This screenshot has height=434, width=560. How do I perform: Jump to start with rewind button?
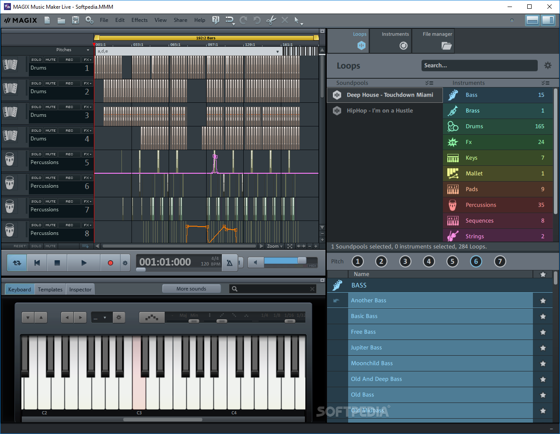point(37,263)
